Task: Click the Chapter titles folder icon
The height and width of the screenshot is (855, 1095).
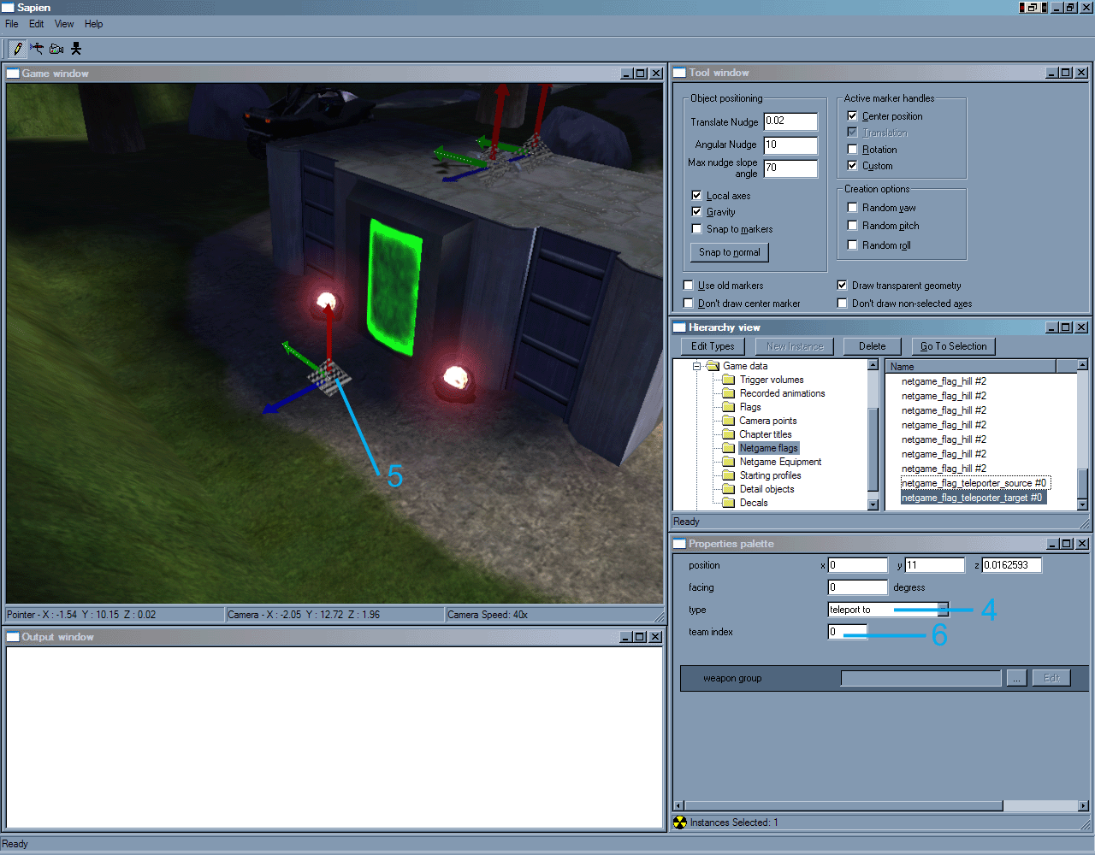Action: (728, 434)
